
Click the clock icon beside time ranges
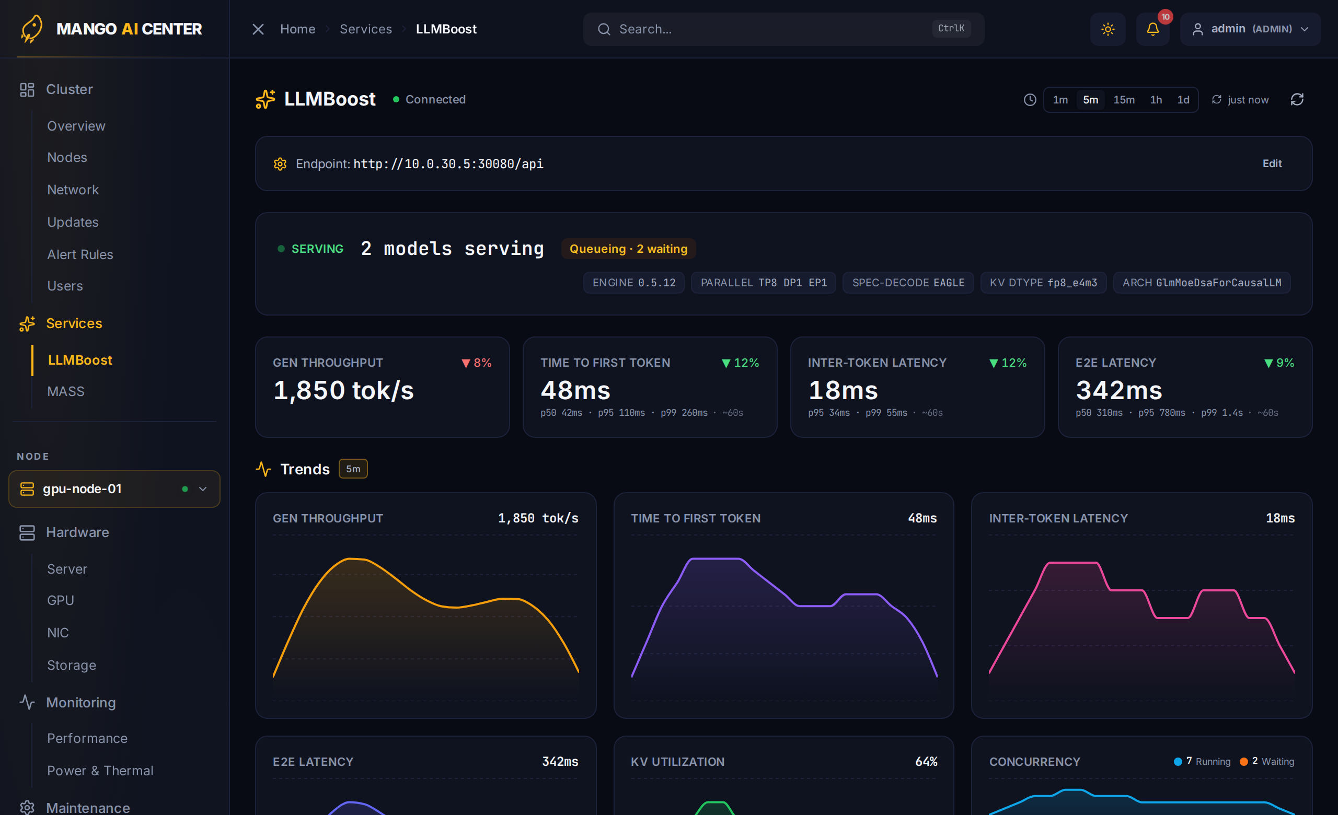1030,100
